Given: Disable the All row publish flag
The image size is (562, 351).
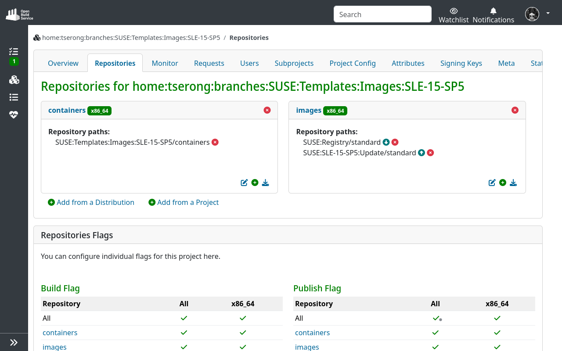Looking at the screenshot, I should [x=435, y=318].
